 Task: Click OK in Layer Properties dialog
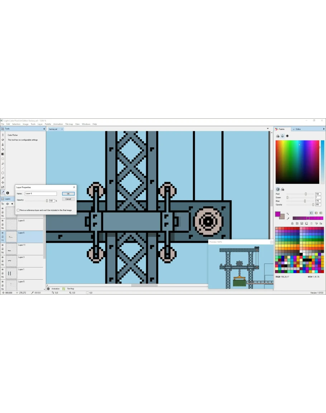68,194
